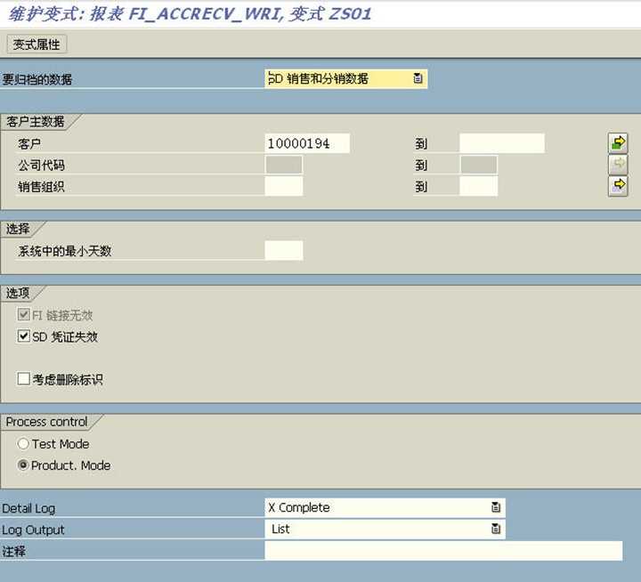
Task: Click the 要归档的数据 label
Action: (x=37, y=79)
